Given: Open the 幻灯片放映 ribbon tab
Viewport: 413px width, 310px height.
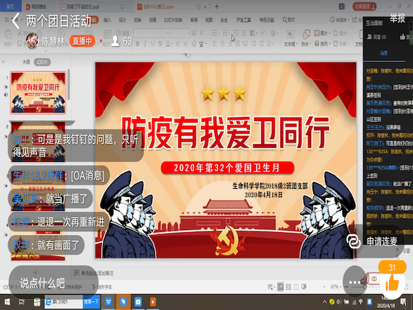Looking at the screenshot, I should tap(173, 20).
